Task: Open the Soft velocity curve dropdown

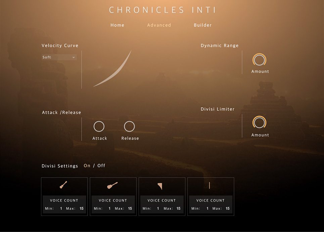Action: tap(59, 57)
